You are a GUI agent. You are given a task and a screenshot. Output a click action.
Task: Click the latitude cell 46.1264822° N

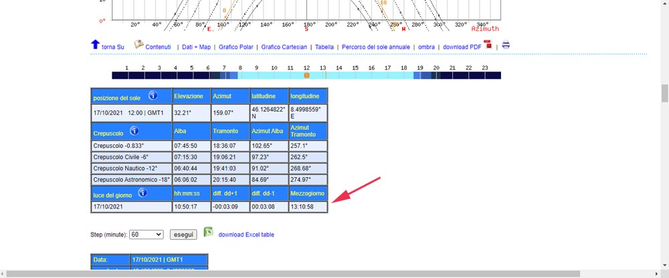coord(269,114)
